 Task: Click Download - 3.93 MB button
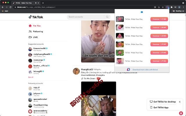tap(159, 53)
